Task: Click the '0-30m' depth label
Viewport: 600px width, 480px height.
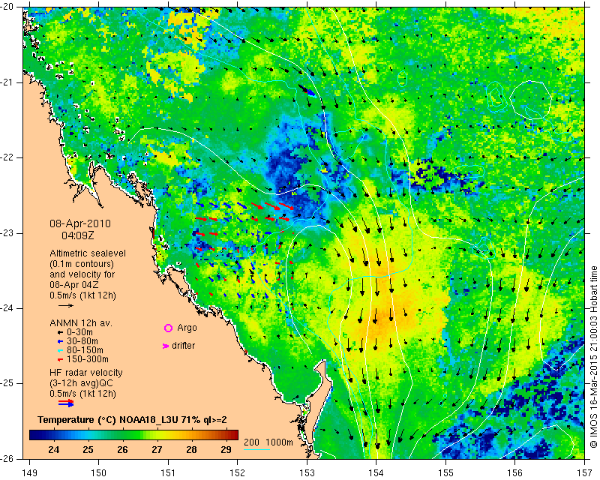Action: point(79,332)
